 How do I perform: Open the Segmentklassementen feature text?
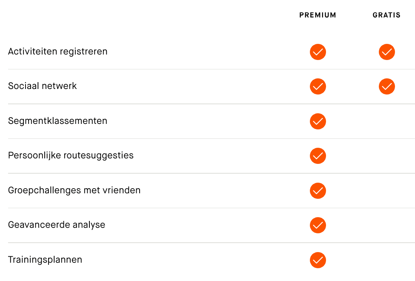[57, 121]
